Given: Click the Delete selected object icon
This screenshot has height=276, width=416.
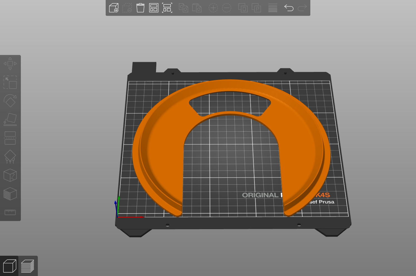Looking at the screenshot, I should coord(127,8).
